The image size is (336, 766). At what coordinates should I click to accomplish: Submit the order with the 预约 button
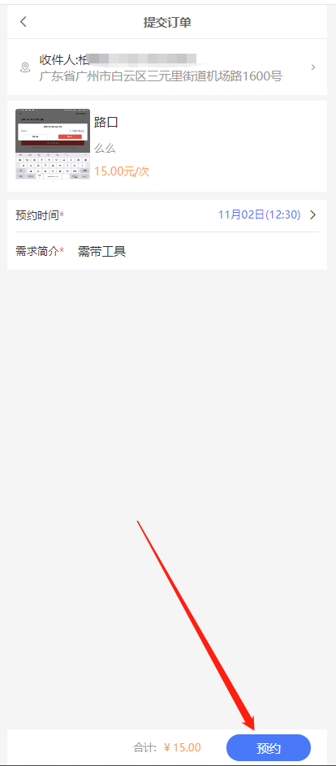pos(269,748)
